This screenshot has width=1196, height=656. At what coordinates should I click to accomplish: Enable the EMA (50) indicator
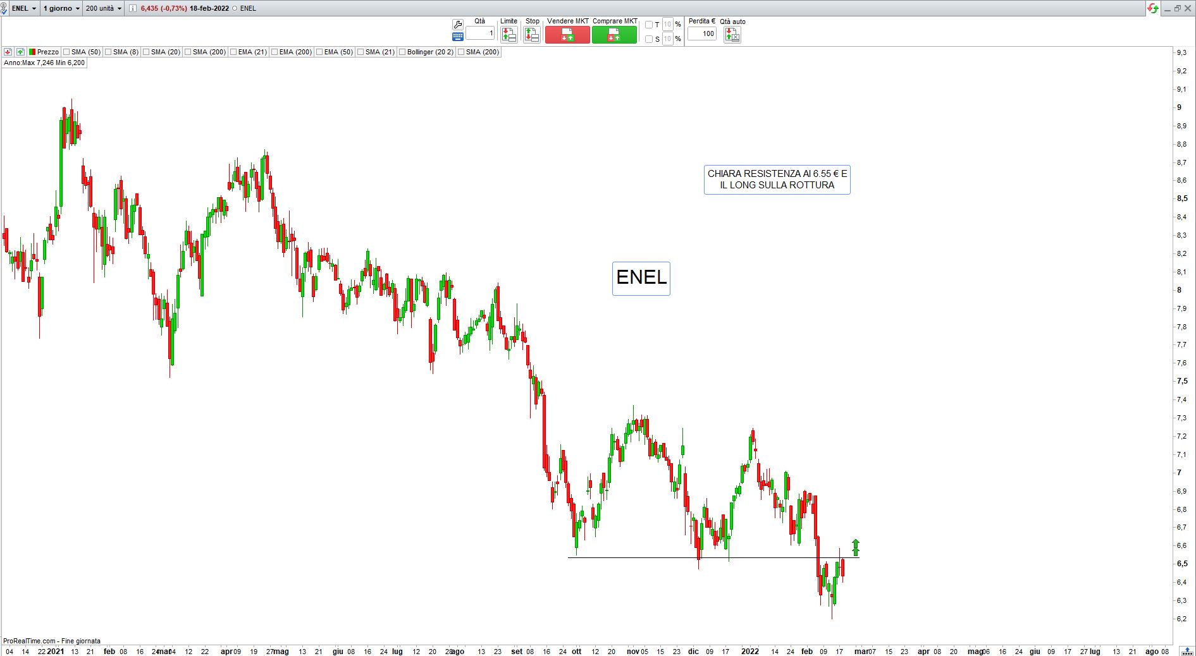coord(319,52)
